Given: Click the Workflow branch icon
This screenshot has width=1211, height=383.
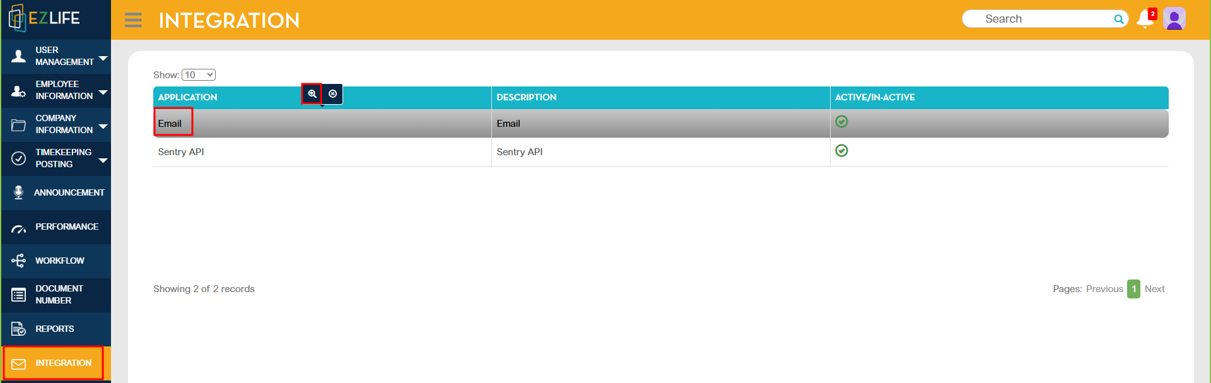Looking at the screenshot, I should 19,261.
